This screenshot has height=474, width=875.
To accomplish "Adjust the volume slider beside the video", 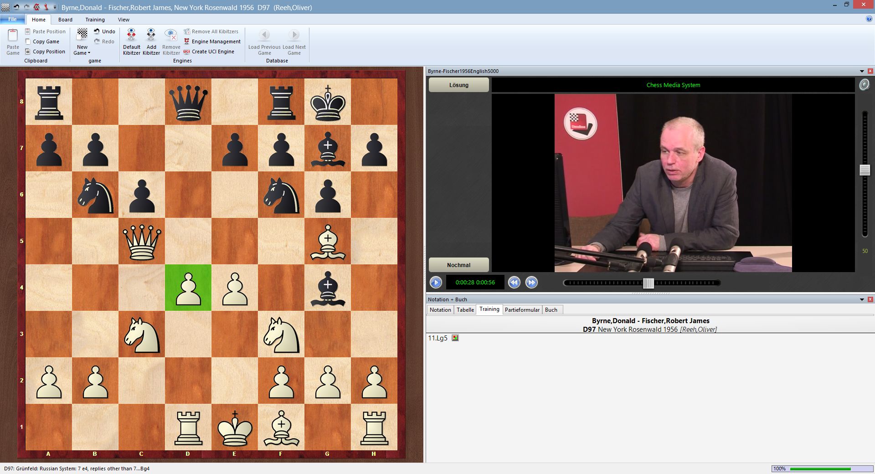I will tap(865, 170).
